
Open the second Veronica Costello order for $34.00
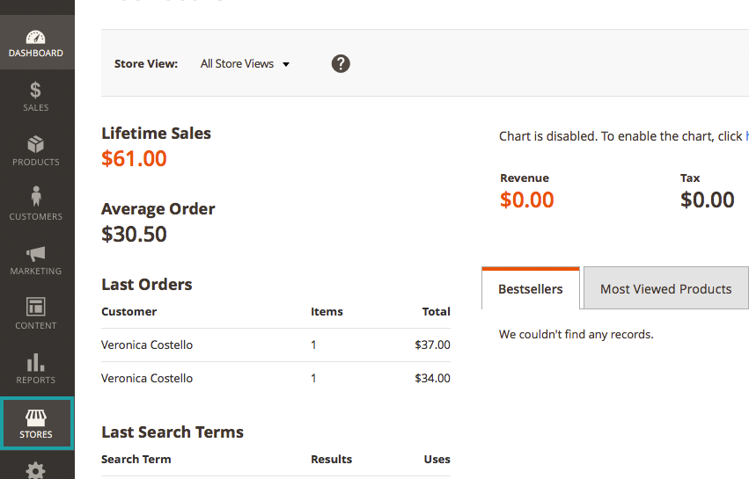pos(147,379)
